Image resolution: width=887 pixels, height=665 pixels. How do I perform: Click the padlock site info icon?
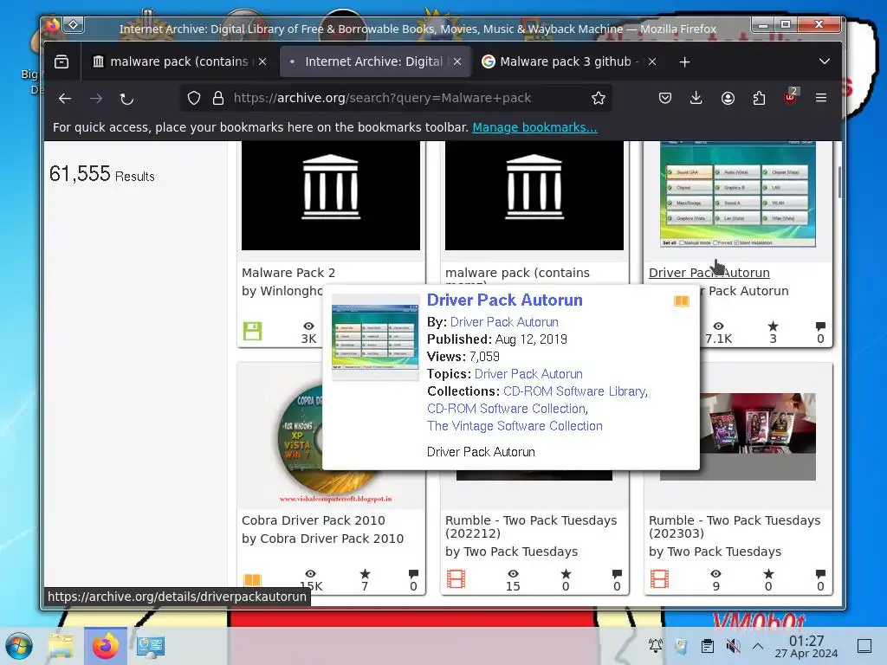click(217, 98)
